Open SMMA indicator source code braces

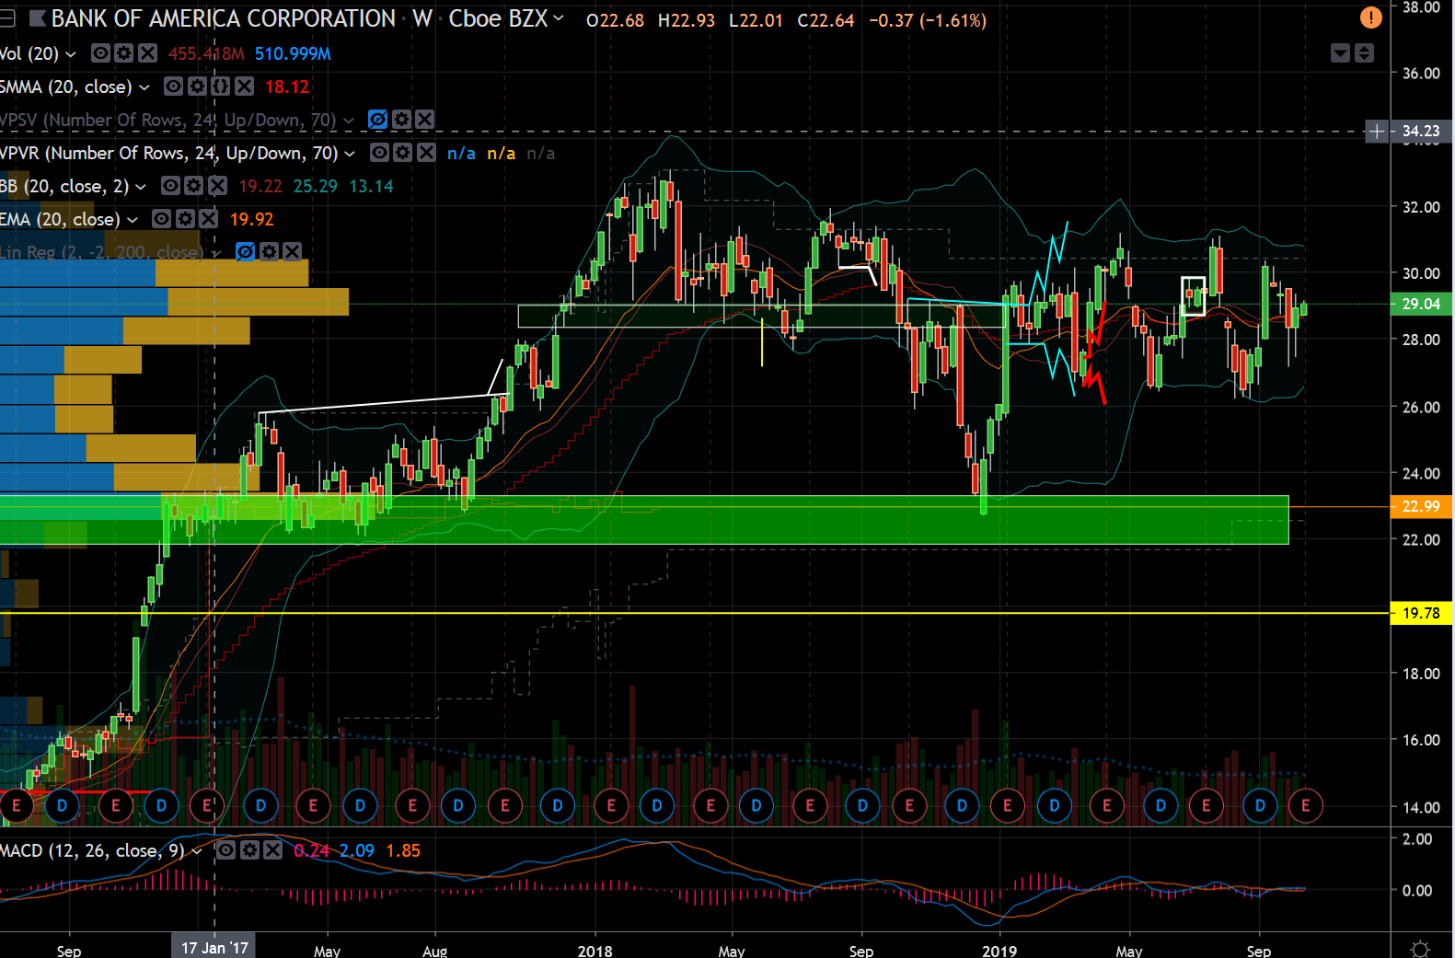coord(220,87)
